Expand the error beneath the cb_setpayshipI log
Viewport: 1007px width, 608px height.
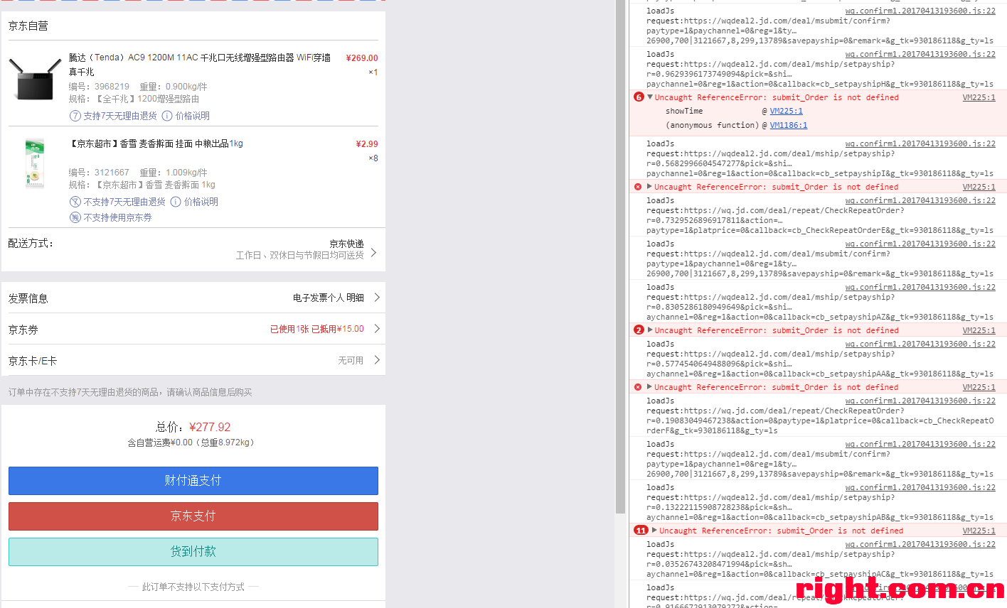coord(649,187)
